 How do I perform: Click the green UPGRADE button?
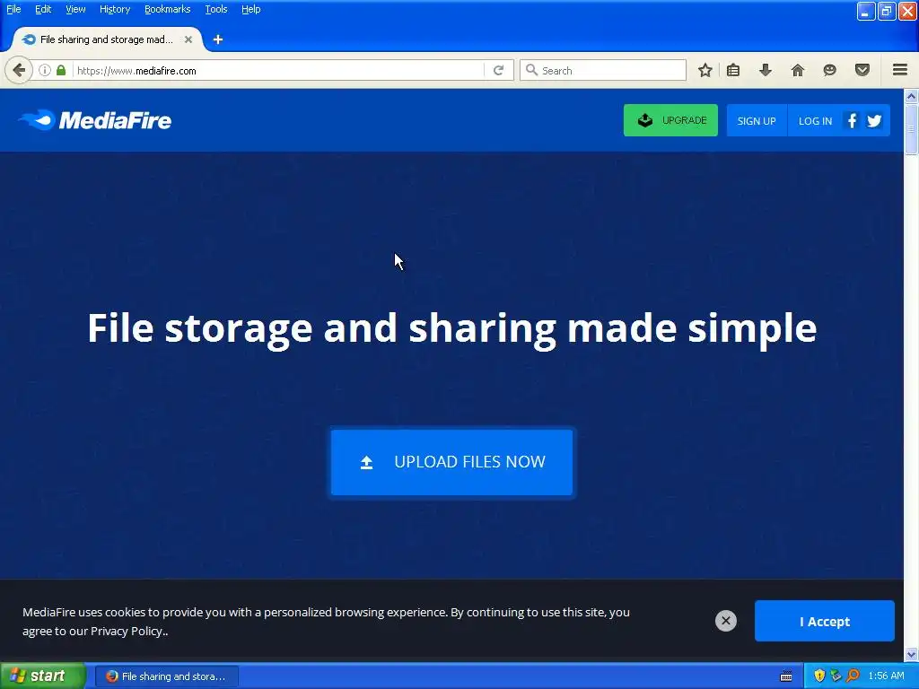pos(670,120)
